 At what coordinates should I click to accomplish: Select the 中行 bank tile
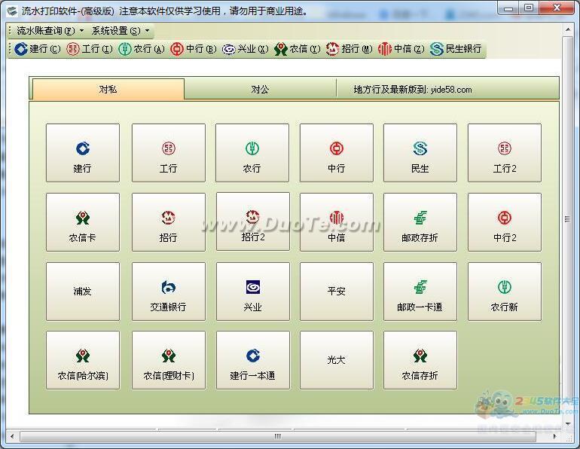336,153
